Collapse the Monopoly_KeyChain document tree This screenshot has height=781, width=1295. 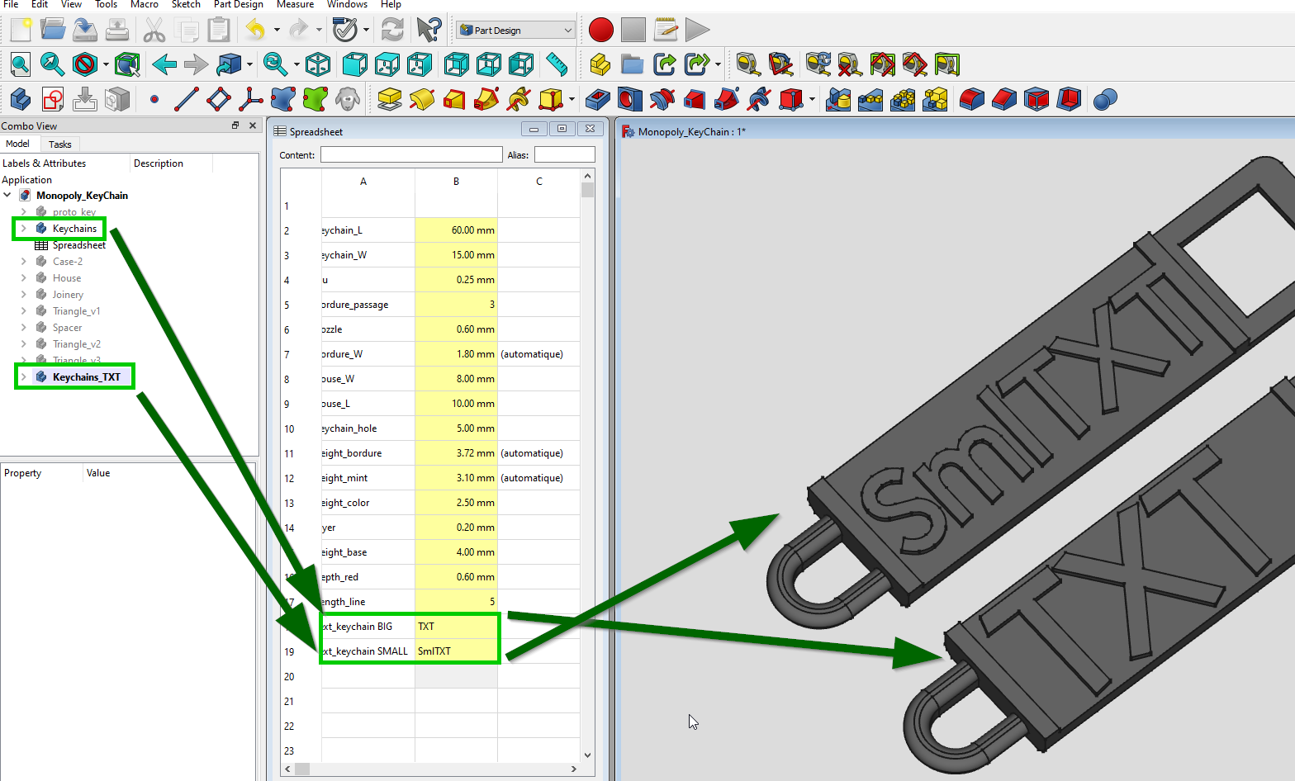pyautogui.click(x=7, y=196)
